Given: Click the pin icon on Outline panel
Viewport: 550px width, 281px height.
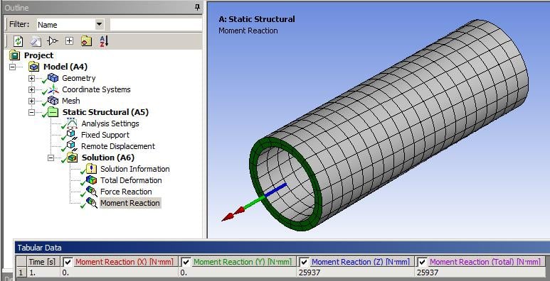Looking at the screenshot, I should [198, 7].
